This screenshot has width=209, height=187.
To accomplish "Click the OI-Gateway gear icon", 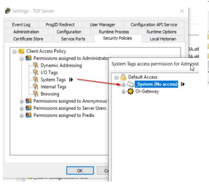I will (x=130, y=91).
